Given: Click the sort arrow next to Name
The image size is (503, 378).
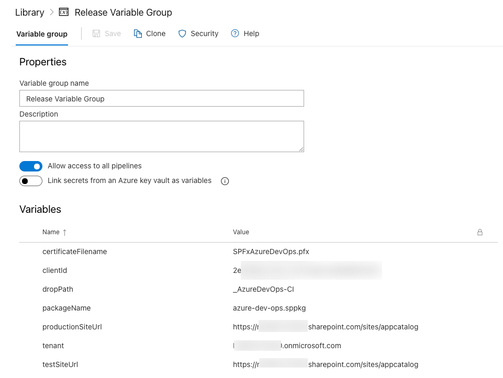Looking at the screenshot, I should [65, 232].
